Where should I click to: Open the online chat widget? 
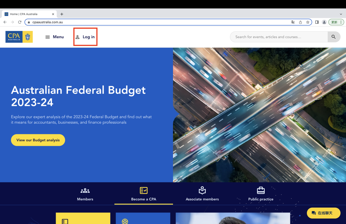(323, 213)
